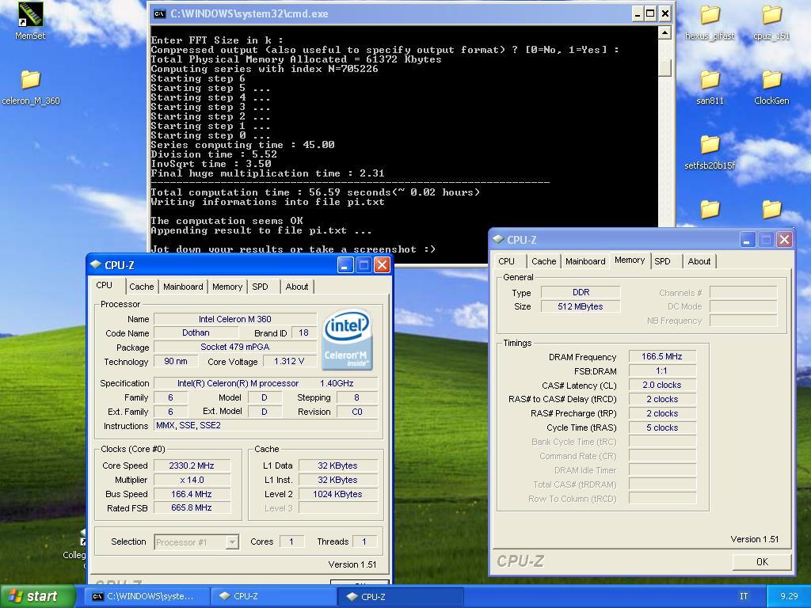
Task: Click the Core Speed value 2330.2 MHz
Action: 192,465
